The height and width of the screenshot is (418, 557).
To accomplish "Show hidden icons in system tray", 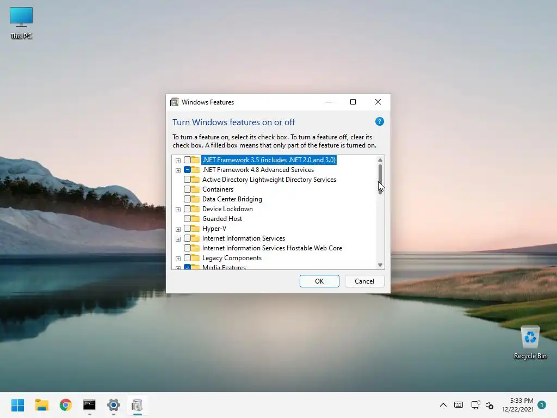I will (443, 405).
